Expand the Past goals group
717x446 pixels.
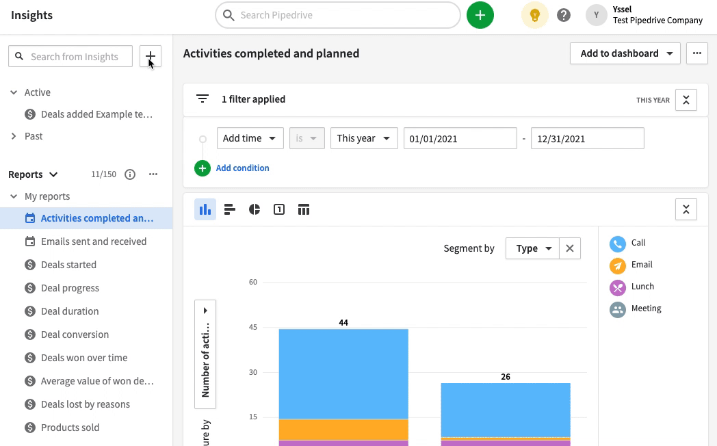[x=14, y=136]
